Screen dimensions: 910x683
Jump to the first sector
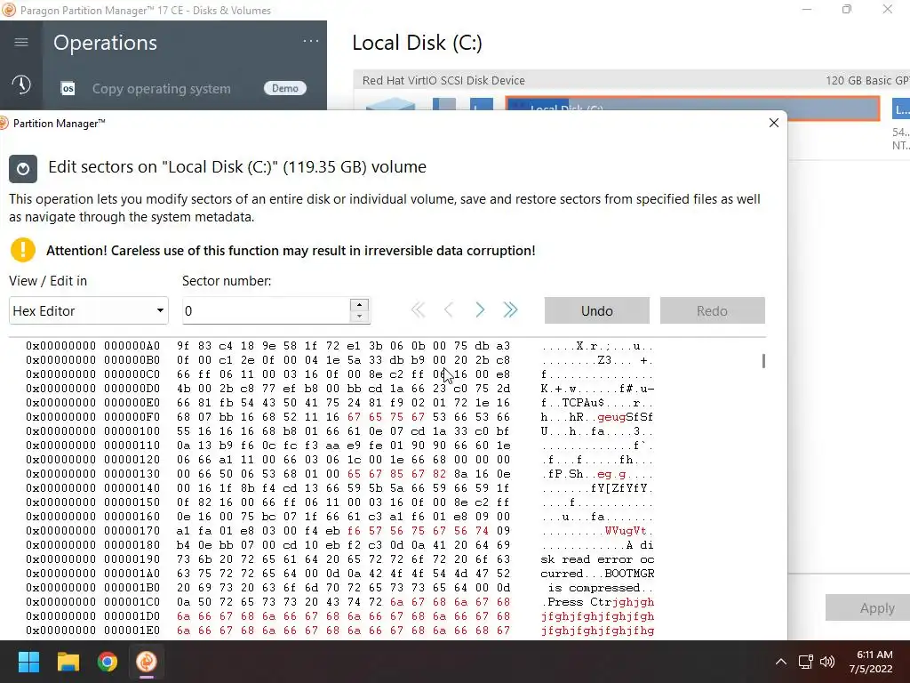pos(418,310)
